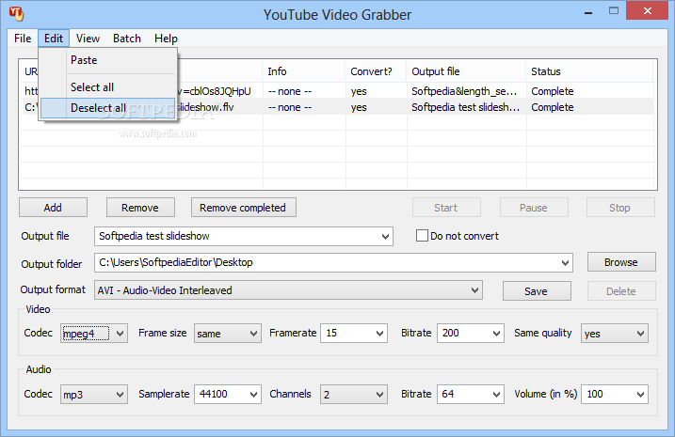Viewport: 675px width, 437px height.
Task: Click the Add button
Action: click(53, 208)
